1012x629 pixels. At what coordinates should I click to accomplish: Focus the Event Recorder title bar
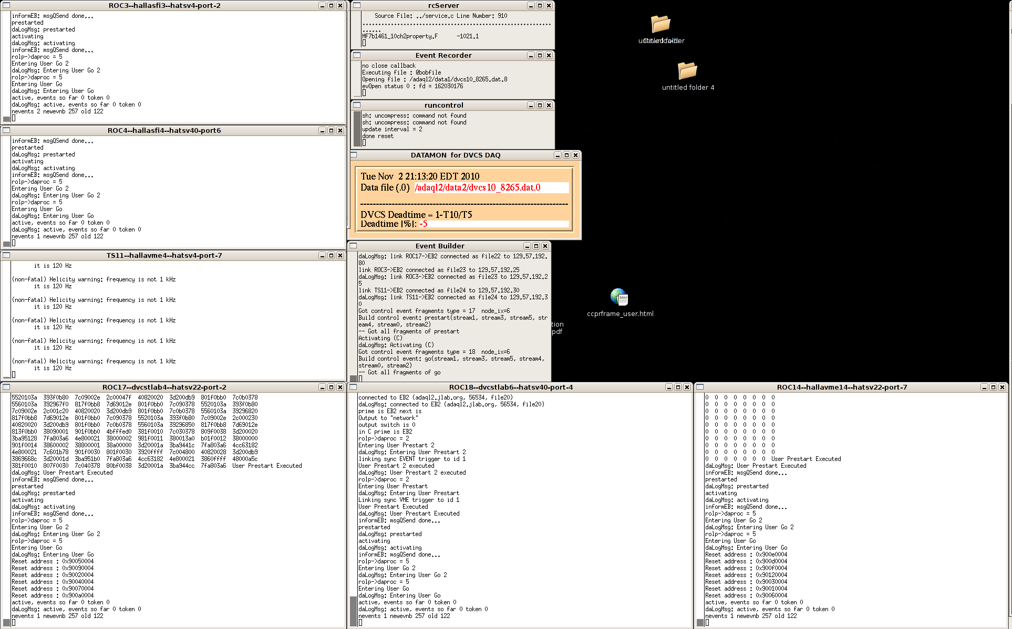click(x=443, y=55)
